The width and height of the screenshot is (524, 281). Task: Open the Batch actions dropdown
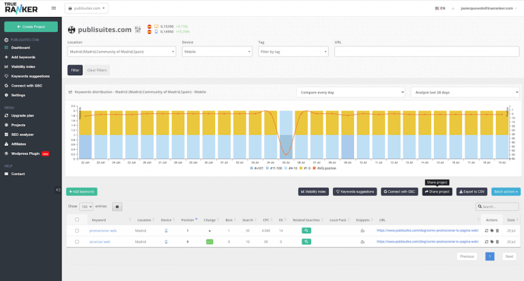point(506,192)
